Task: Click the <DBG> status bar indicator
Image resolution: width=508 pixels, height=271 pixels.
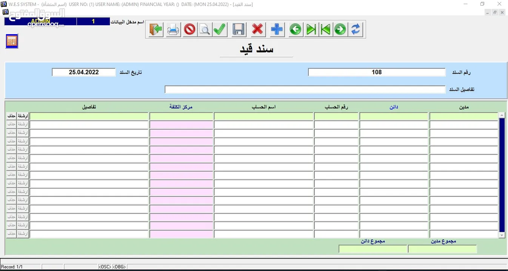Action: click(119, 267)
